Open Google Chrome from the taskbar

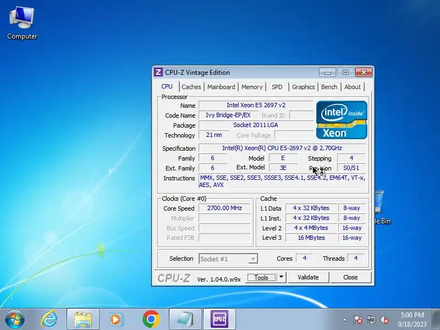pyautogui.click(x=151, y=319)
